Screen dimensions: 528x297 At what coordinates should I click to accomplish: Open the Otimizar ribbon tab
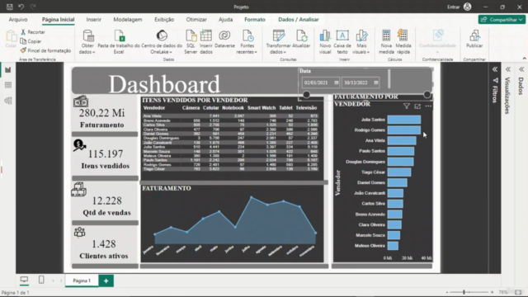196,20
